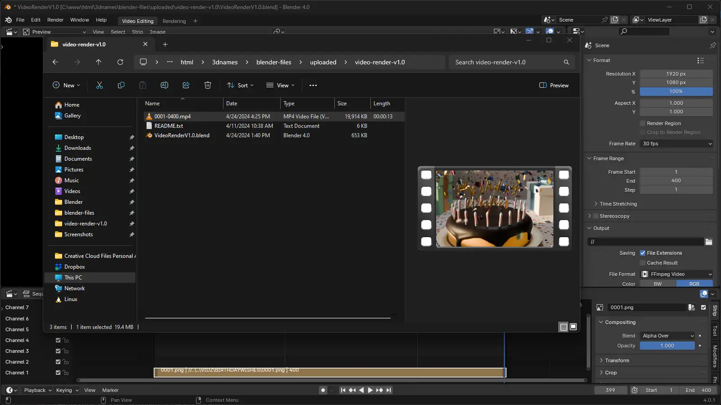Viewport: 721px width, 405px height.
Task: Mute Channel 4 with its checkbox
Action: (x=58, y=340)
